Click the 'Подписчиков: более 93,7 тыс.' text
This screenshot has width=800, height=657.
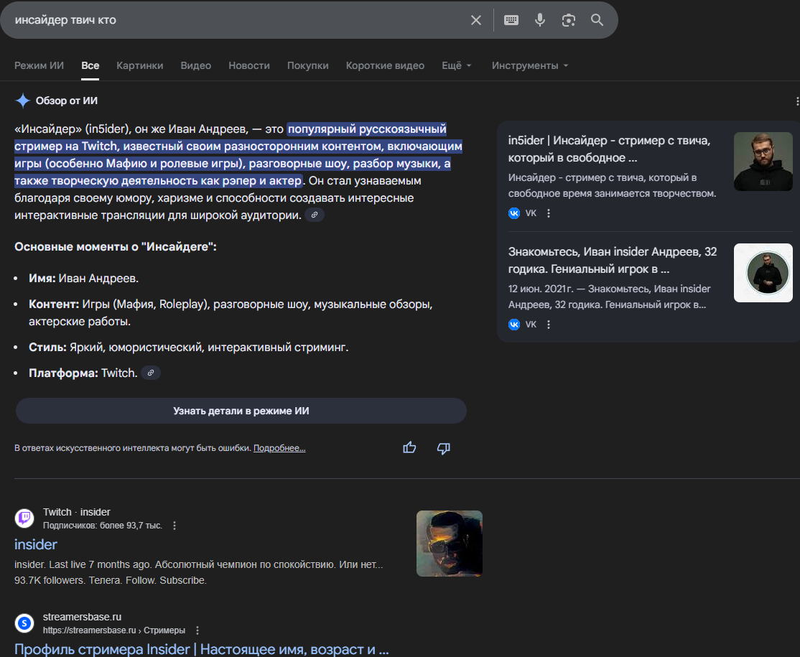pos(103,526)
